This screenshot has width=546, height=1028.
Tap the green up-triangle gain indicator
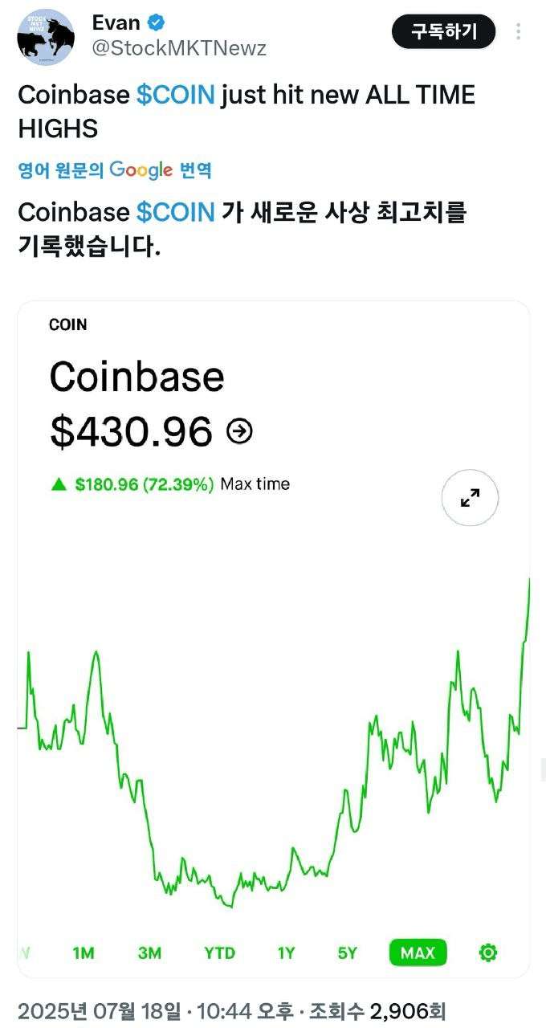[58, 483]
